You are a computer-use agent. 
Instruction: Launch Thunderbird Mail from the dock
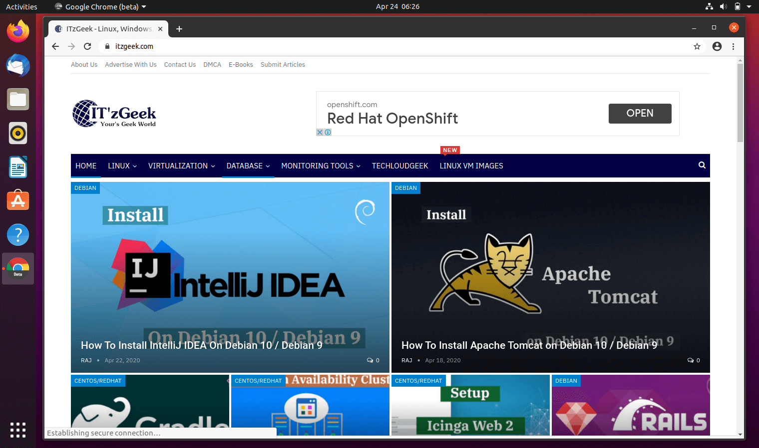(x=18, y=65)
